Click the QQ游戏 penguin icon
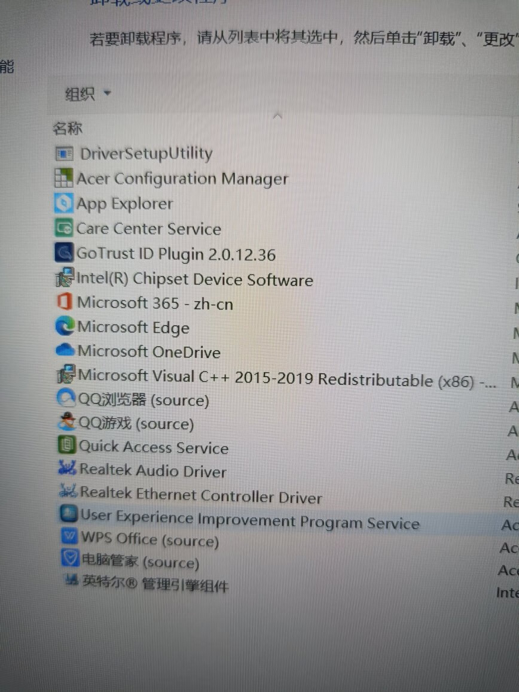 coord(68,422)
